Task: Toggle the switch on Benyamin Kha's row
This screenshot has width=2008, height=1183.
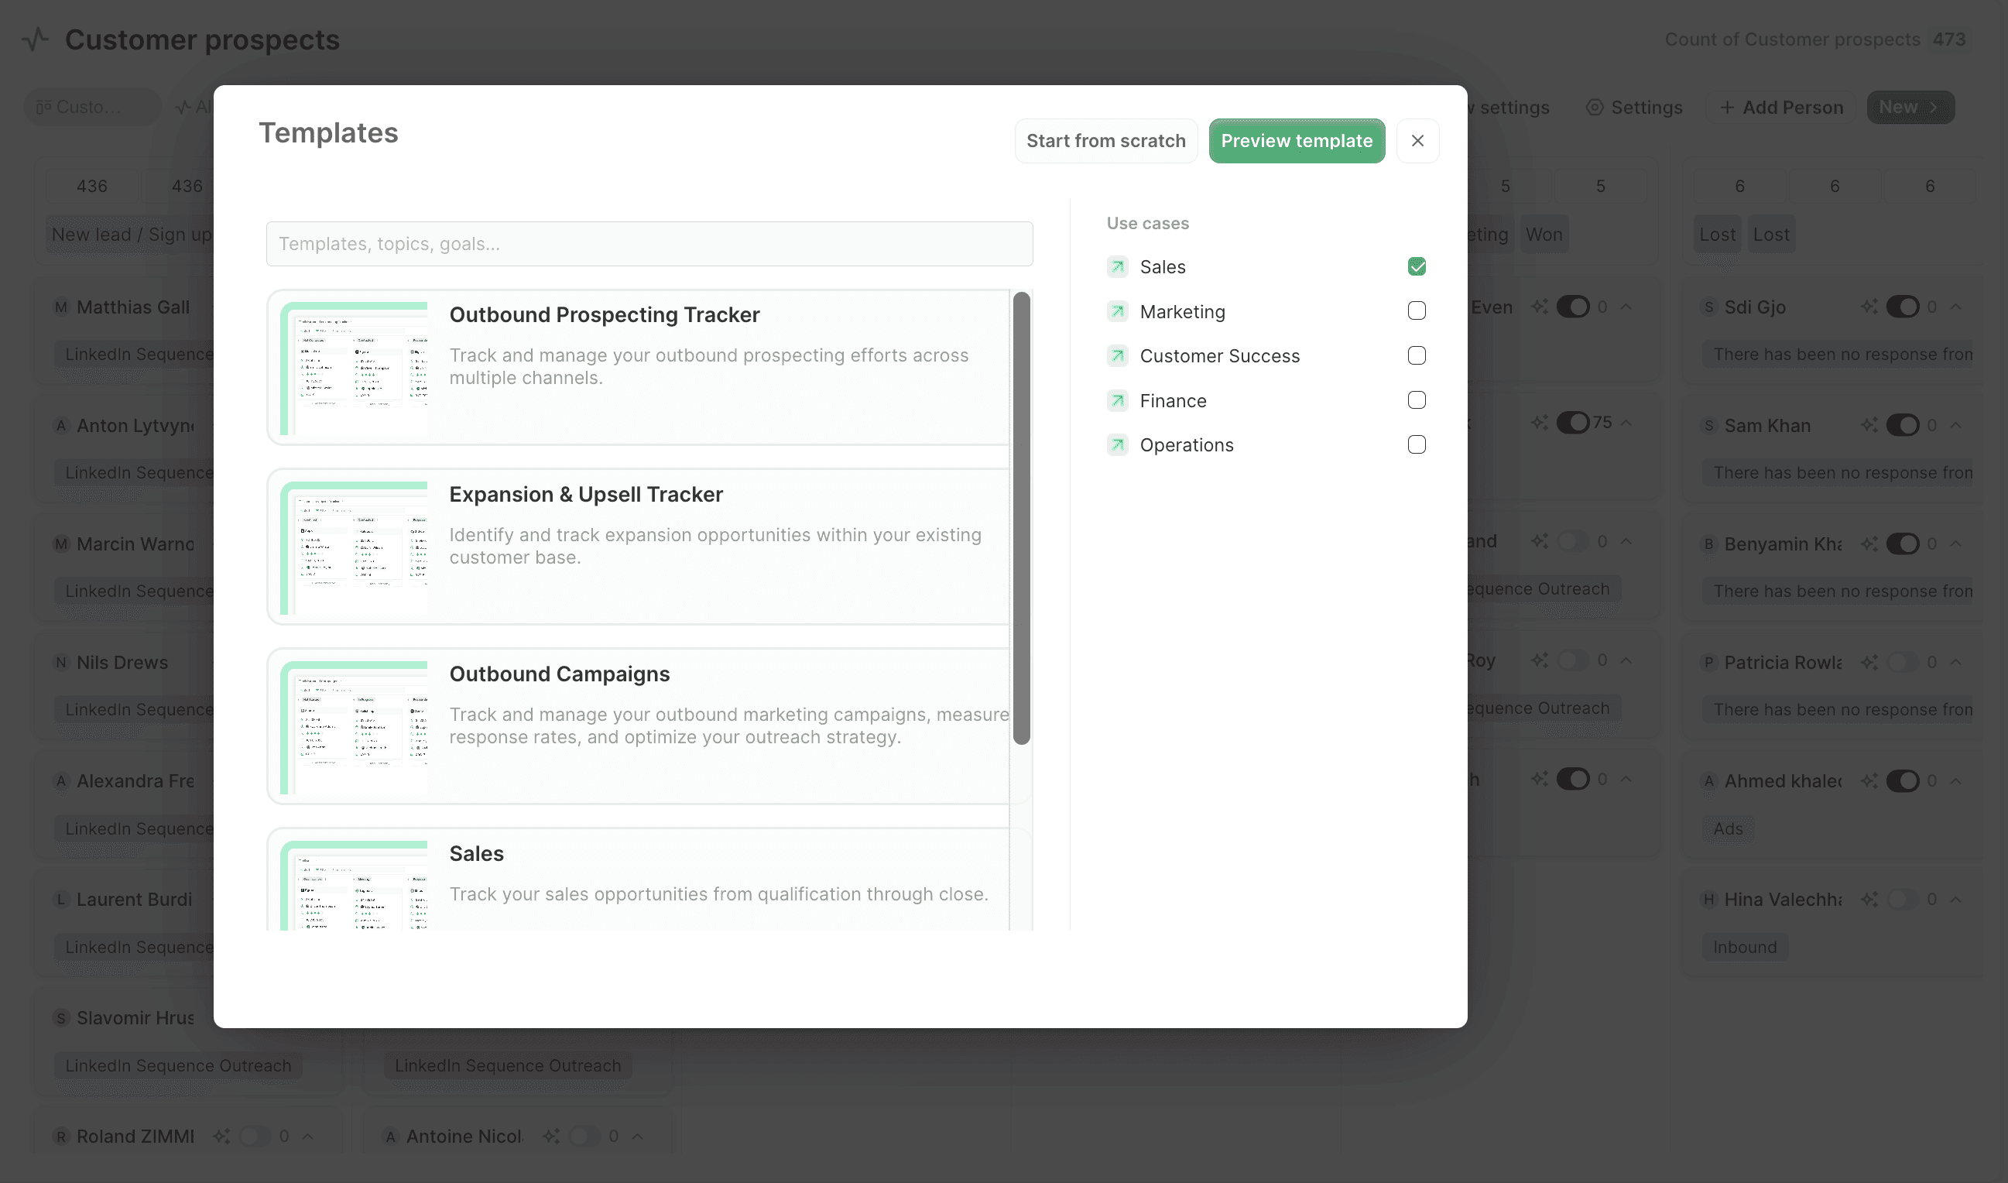Action: 1903,543
